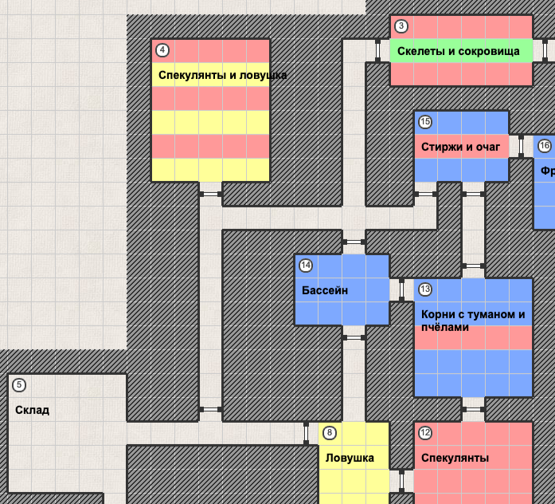Select the 'Скелеты и сокровища' green label
555x504 pixels.
pos(460,51)
